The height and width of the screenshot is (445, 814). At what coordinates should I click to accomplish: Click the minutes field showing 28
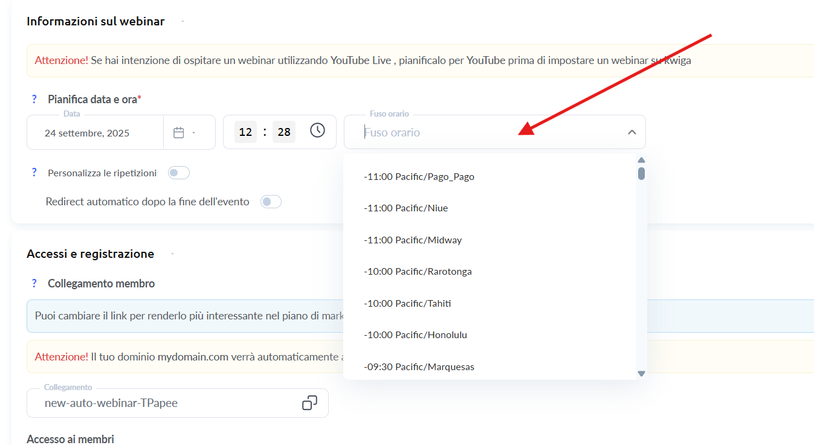coord(283,132)
